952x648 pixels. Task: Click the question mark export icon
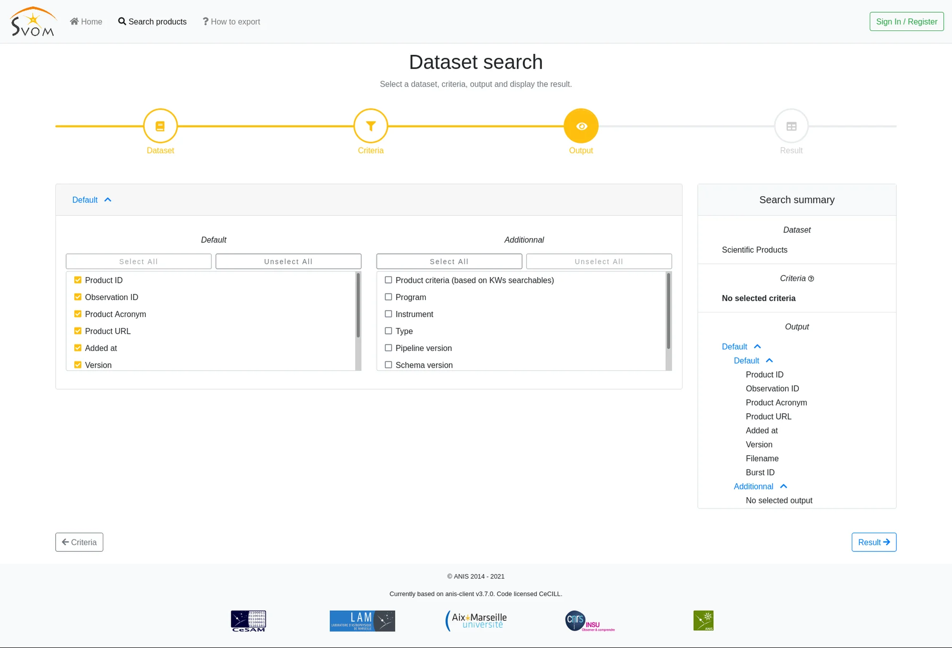click(x=206, y=21)
